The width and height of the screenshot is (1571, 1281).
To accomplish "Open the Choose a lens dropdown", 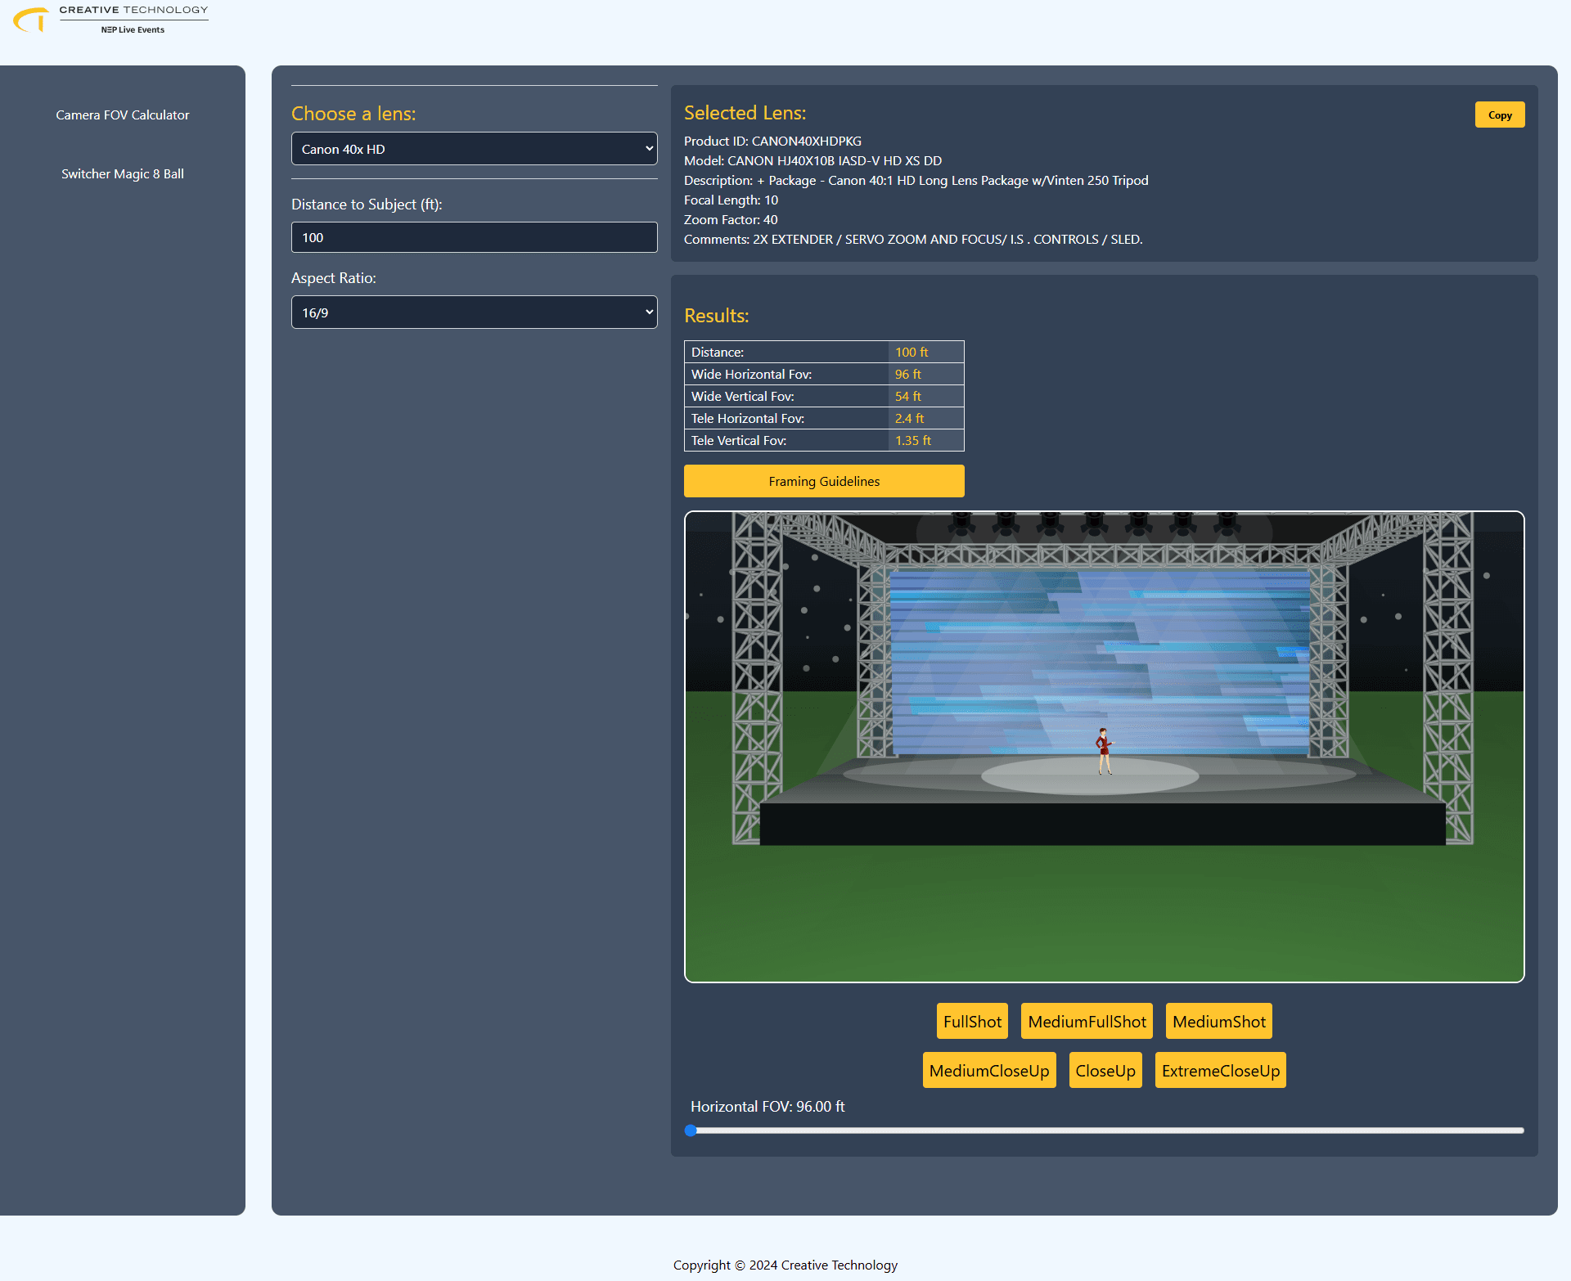I will coord(475,149).
